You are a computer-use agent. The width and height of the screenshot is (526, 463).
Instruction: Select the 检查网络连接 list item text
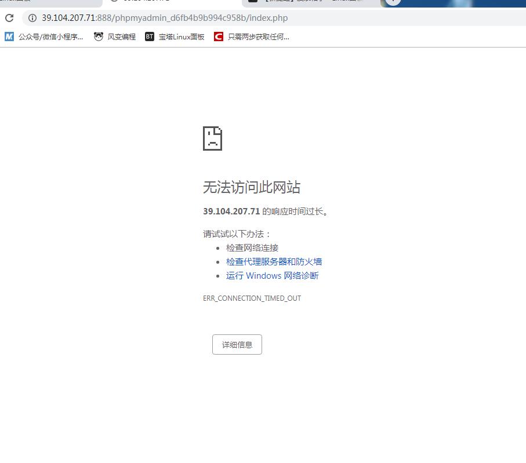[x=252, y=247]
